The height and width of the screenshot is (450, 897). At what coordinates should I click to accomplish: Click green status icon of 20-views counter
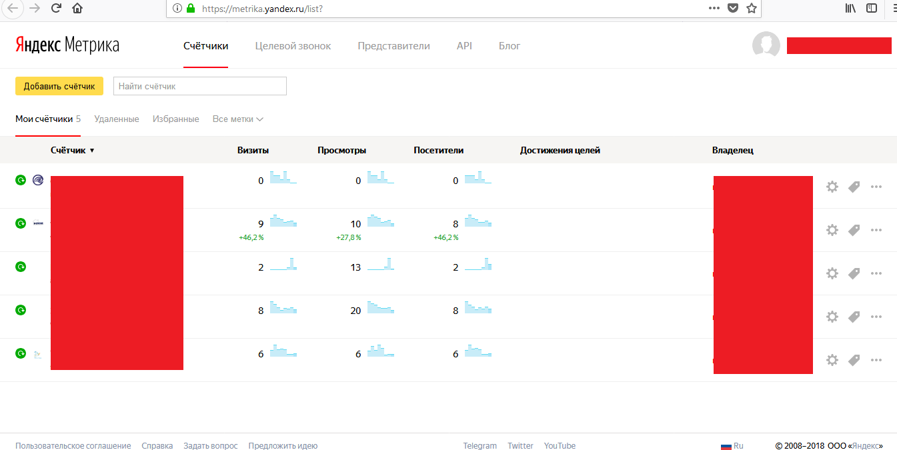(x=21, y=310)
